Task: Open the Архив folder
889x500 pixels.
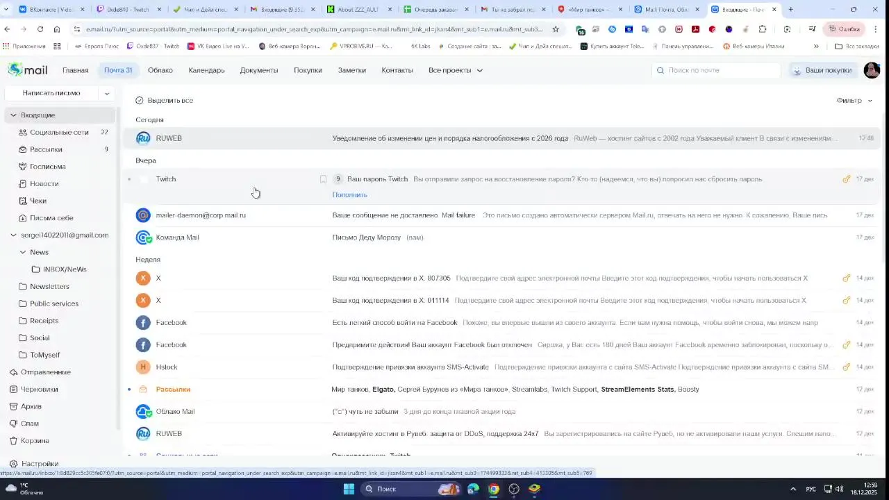Action: (x=31, y=406)
